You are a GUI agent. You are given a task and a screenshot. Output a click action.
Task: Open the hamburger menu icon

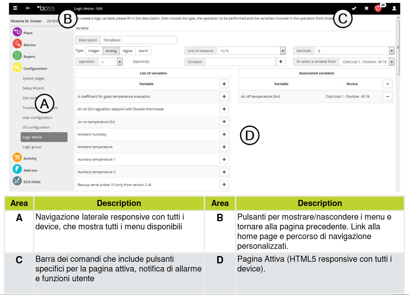15,8
